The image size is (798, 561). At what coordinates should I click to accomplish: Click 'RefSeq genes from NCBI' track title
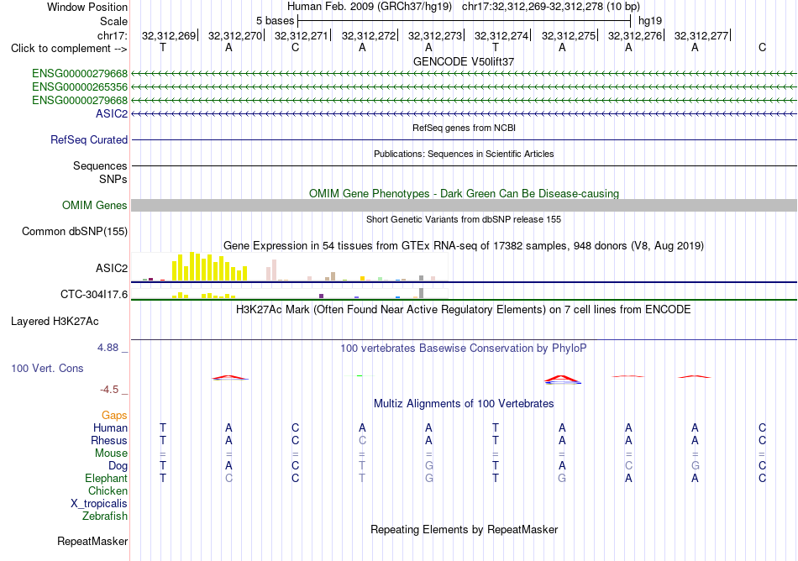pos(465,128)
